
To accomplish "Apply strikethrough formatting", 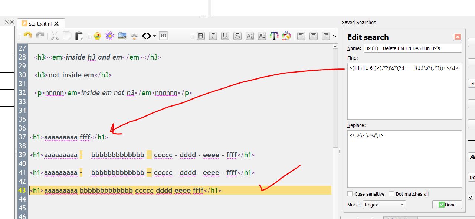I will pyautogui.click(x=237, y=36).
